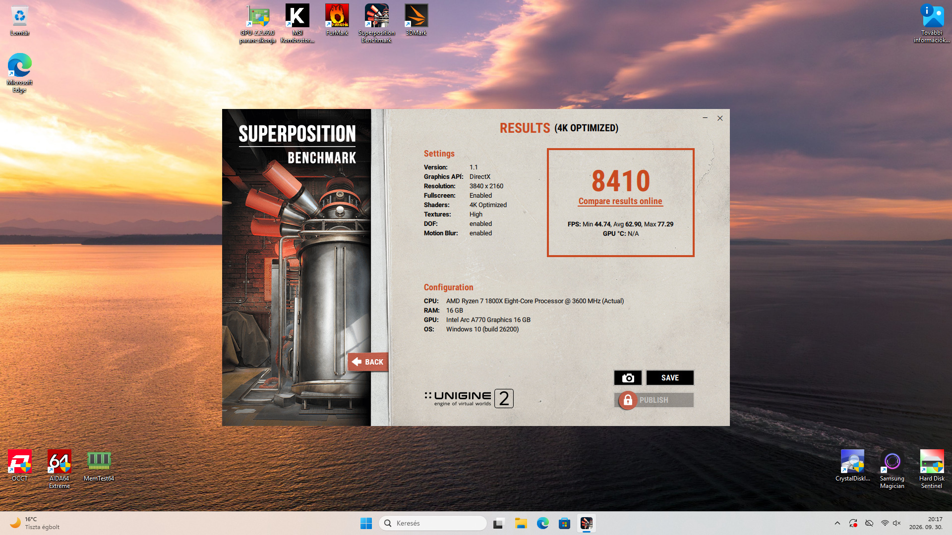Screen dimensions: 952x535
Task: Open the Lomtár recycle bin icon
Action: 20,20
